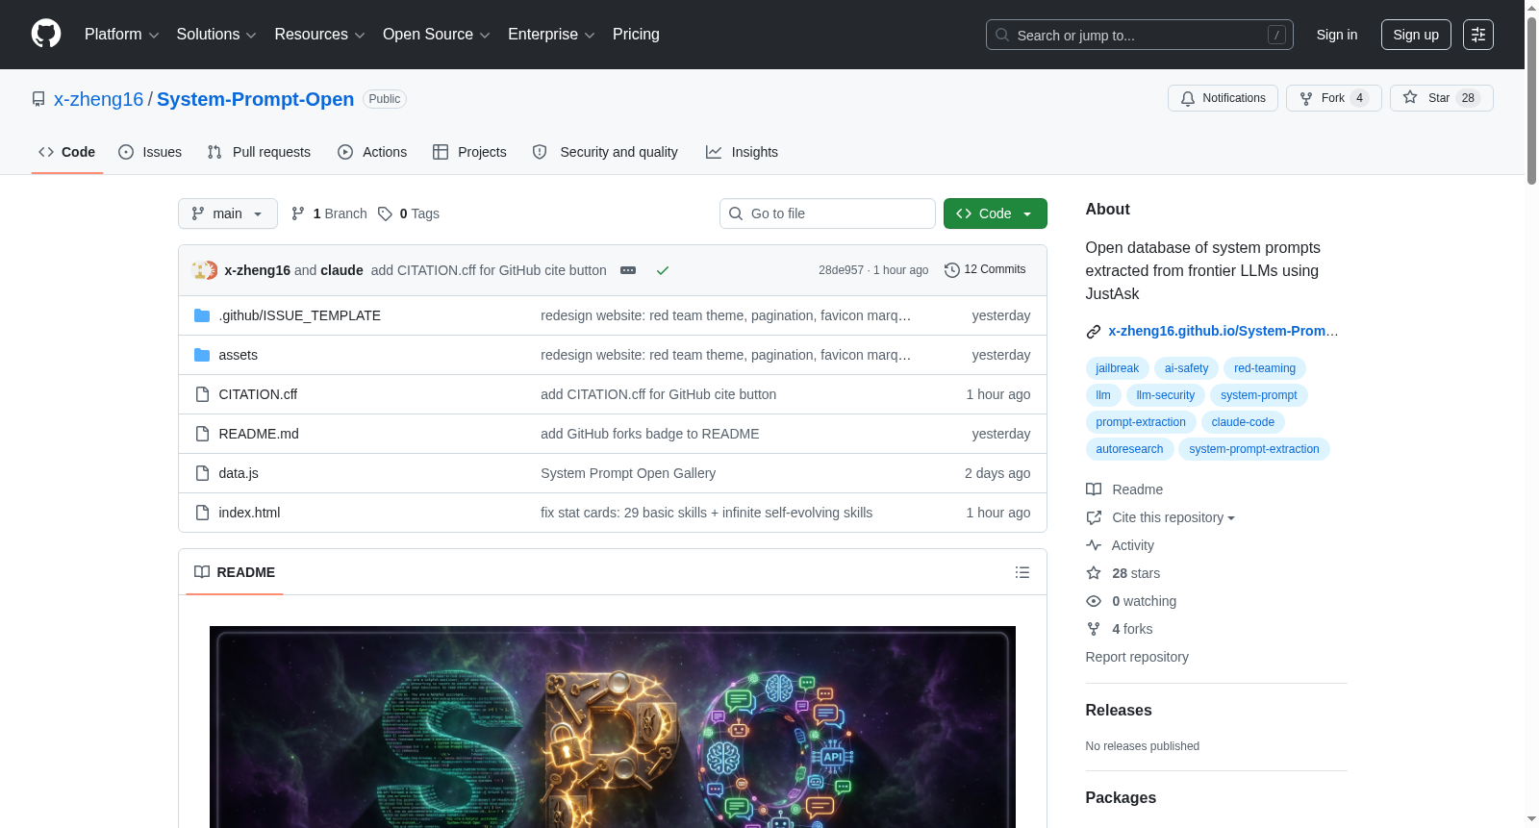Click the Fork button
This screenshot has height=828, width=1539.
click(x=1334, y=98)
